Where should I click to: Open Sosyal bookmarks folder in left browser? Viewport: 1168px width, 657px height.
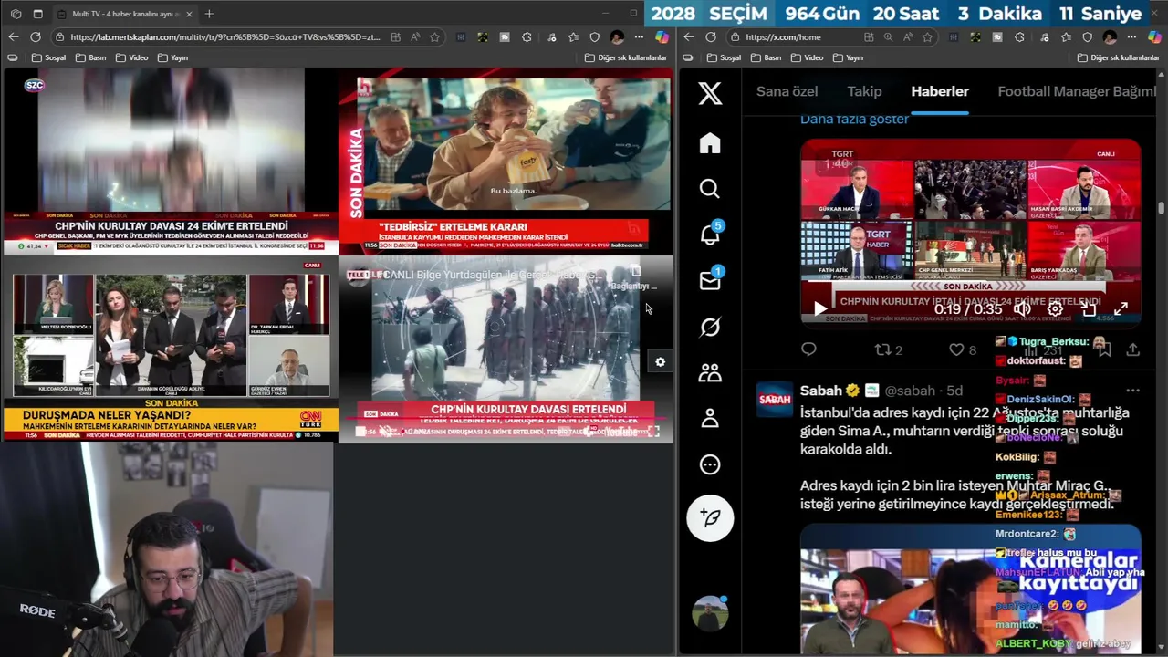point(48,57)
